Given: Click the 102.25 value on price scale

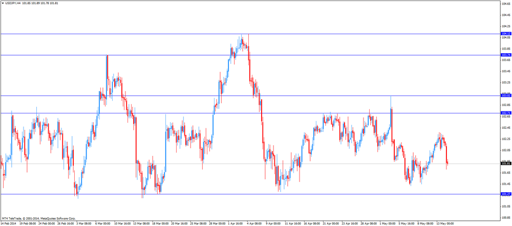Looking at the screenshot, I should point(506,139).
